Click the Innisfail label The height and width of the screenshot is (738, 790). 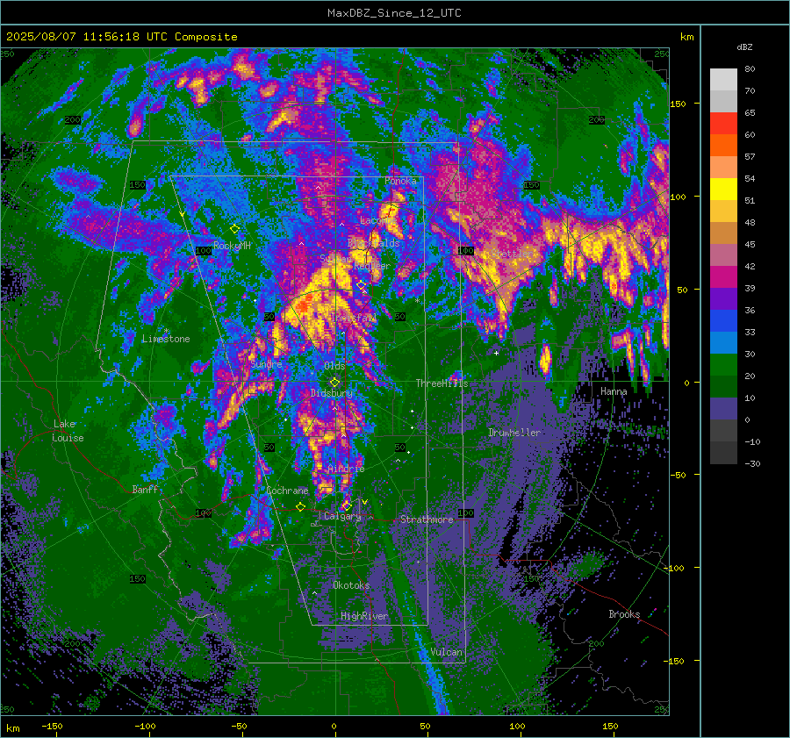354,318
